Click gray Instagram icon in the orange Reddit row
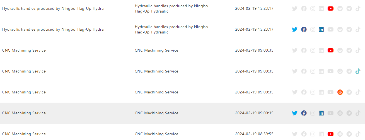The width and height of the screenshot is (365, 140). tap(313, 92)
